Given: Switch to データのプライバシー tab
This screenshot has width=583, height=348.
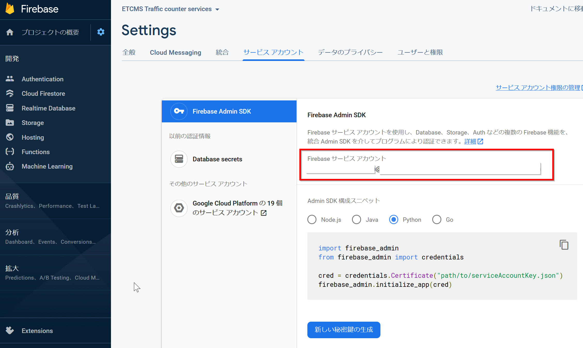Looking at the screenshot, I should pos(350,52).
